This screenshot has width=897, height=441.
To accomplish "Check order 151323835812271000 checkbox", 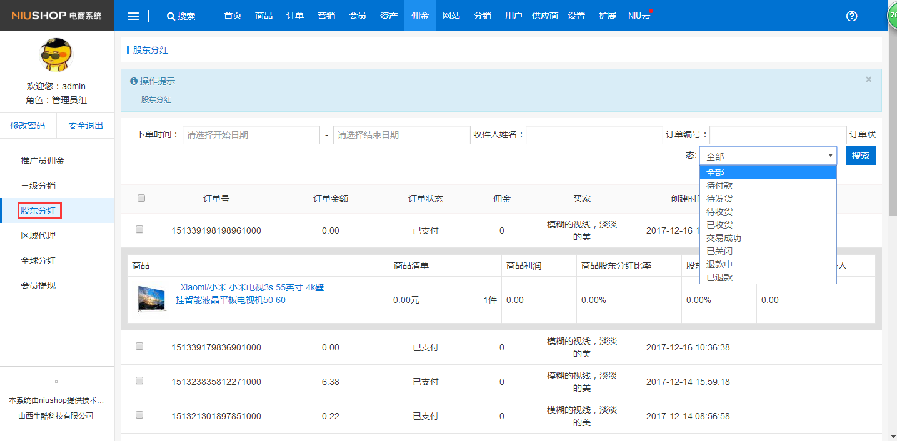I will [139, 380].
